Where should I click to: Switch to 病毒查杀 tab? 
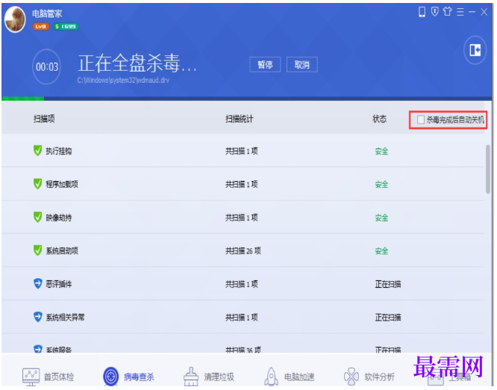point(128,377)
